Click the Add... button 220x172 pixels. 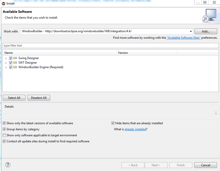pyautogui.click(x=206, y=31)
